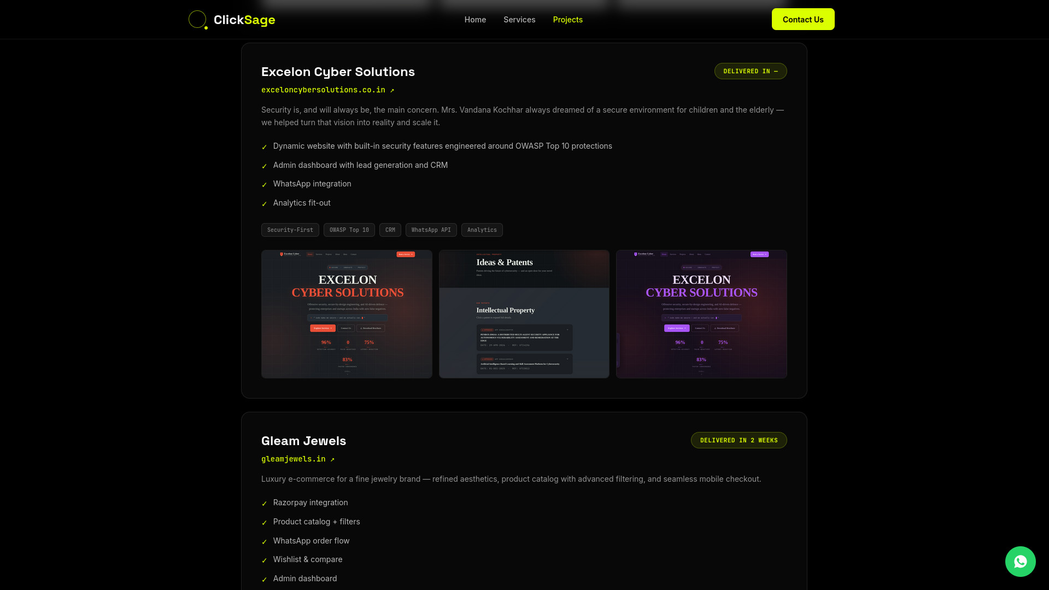
Task: Click the 'Wishlist & compare' list item
Action: coord(308,559)
